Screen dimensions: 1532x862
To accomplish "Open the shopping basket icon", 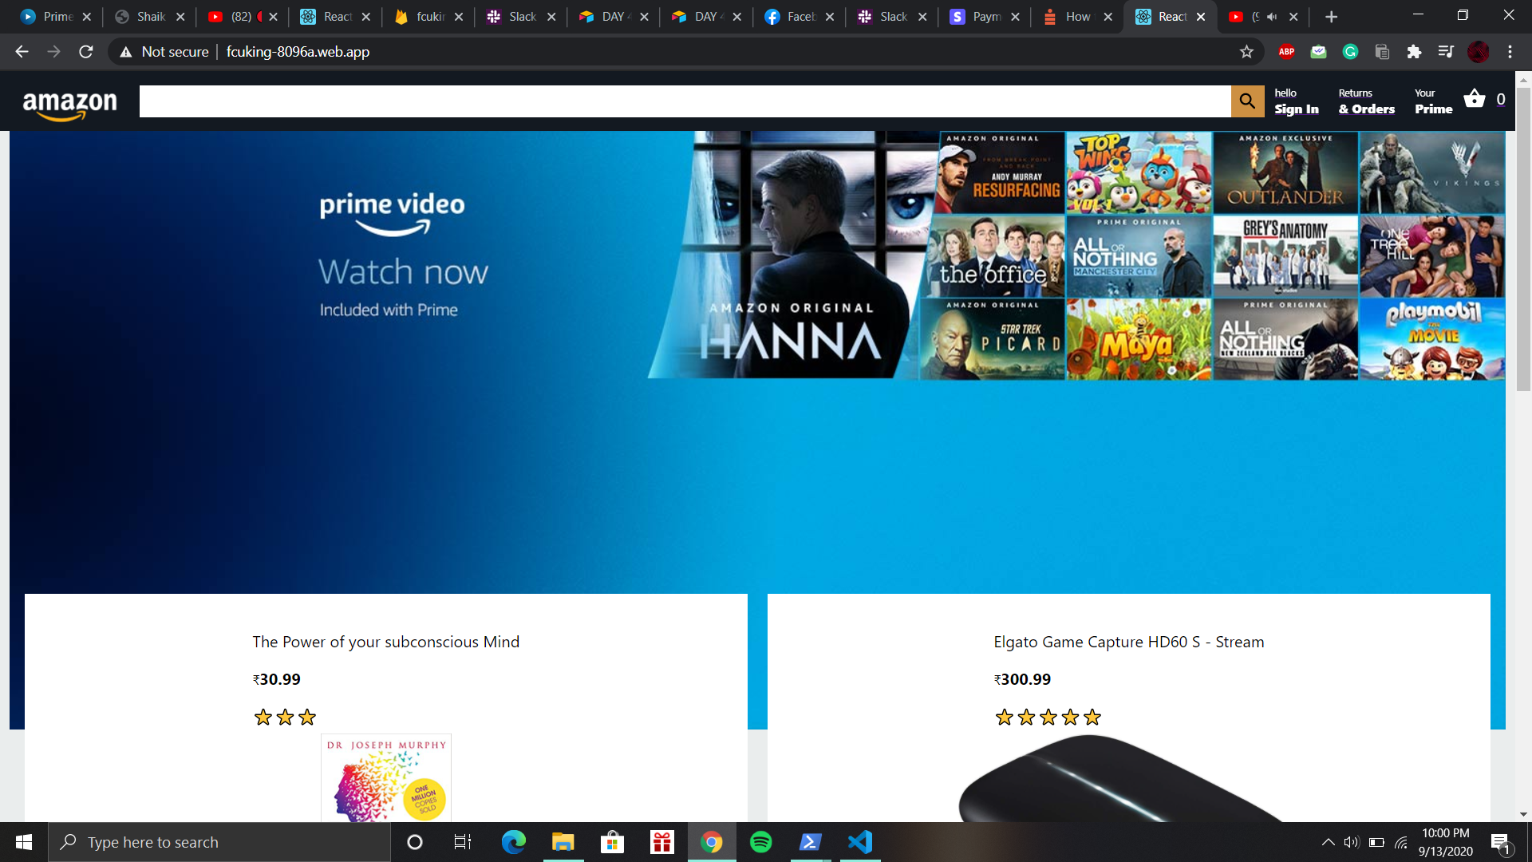I will tap(1475, 98).
